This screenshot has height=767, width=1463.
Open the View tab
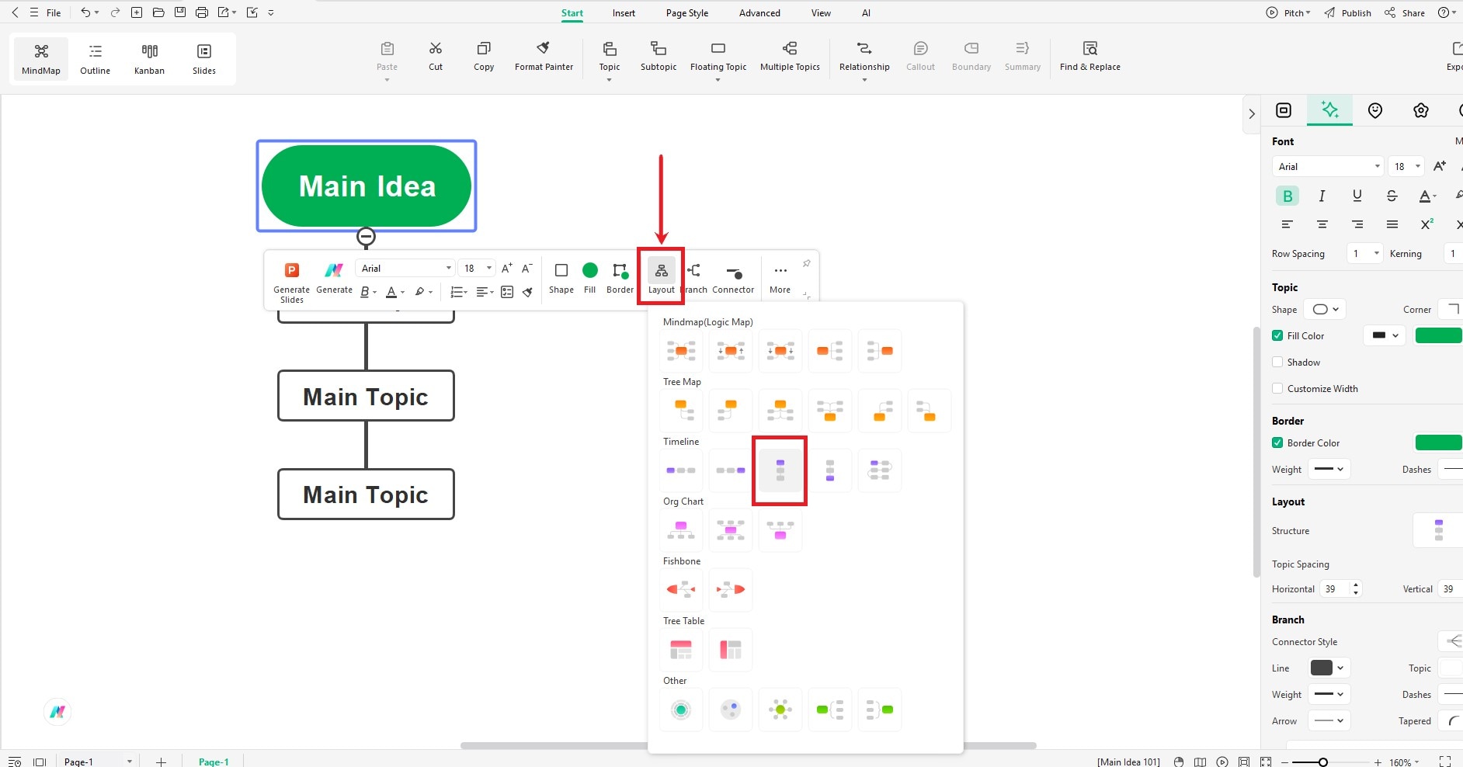pos(821,13)
